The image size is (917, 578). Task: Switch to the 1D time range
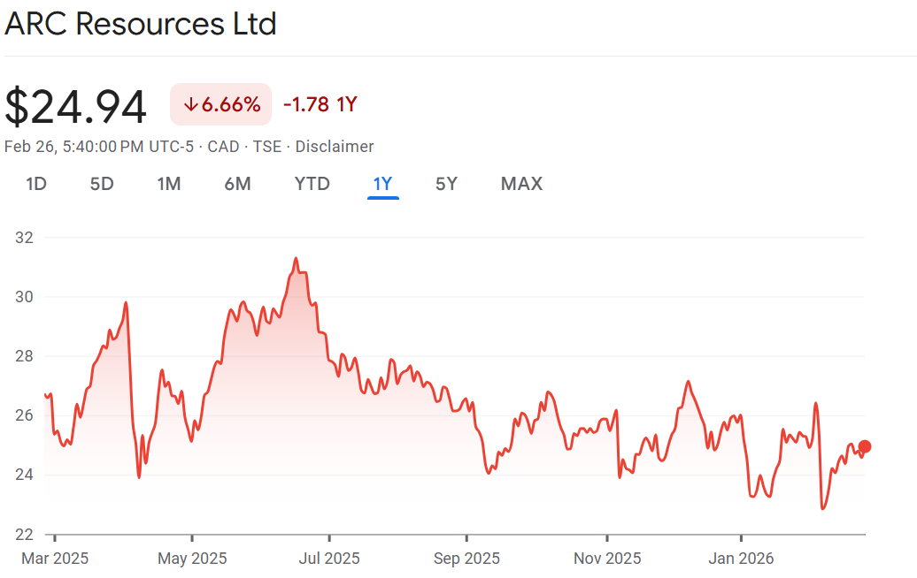pyautogui.click(x=36, y=184)
